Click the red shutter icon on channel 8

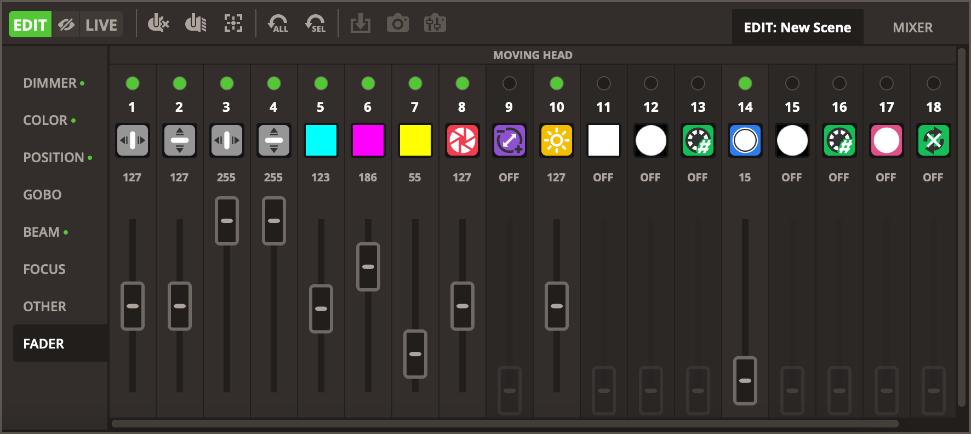click(x=462, y=140)
